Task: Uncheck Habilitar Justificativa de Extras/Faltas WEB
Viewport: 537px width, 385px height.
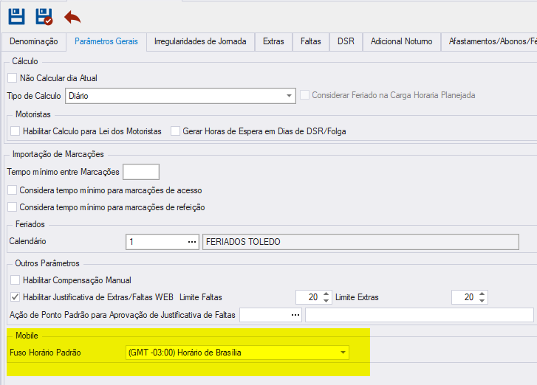Action: pyautogui.click(x=15, y=296)
